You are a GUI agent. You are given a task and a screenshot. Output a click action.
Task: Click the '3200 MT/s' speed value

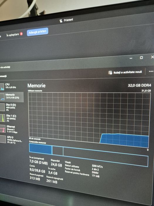click(97, 166)
